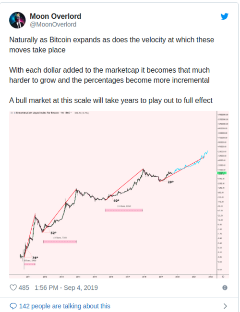Open the Bitcoin chart image
240x312 pixels.
point(119,195)
